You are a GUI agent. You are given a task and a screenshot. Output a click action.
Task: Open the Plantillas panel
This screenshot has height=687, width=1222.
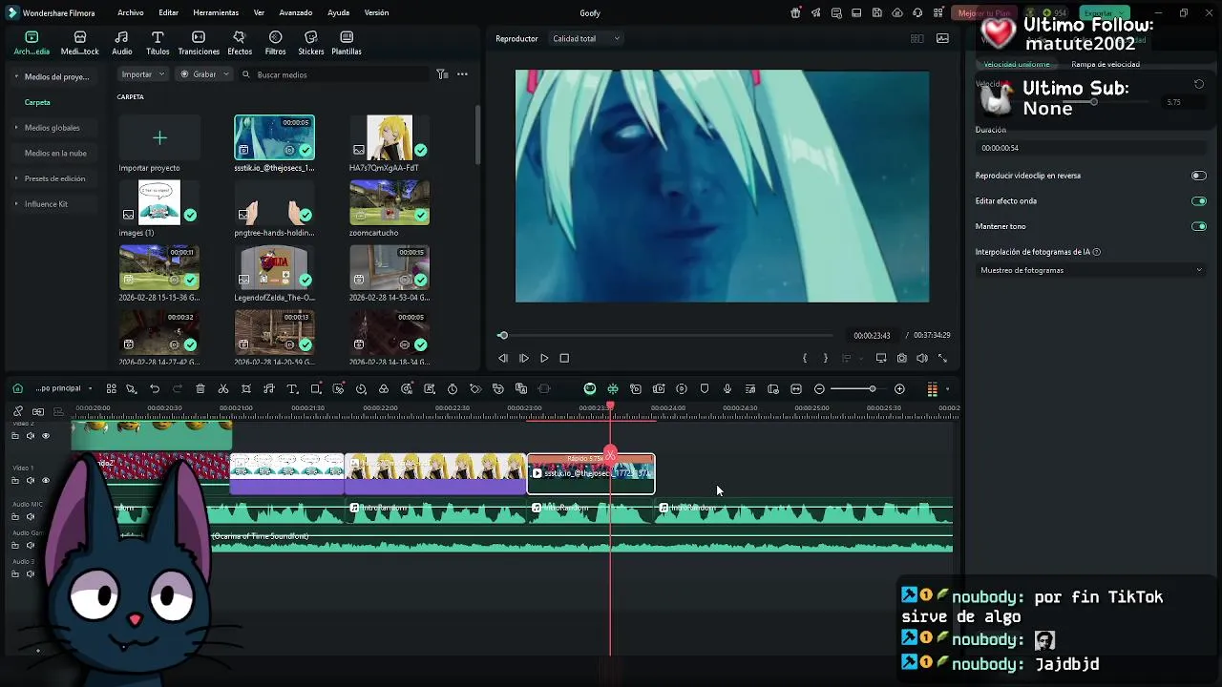[x=346, y=43]
